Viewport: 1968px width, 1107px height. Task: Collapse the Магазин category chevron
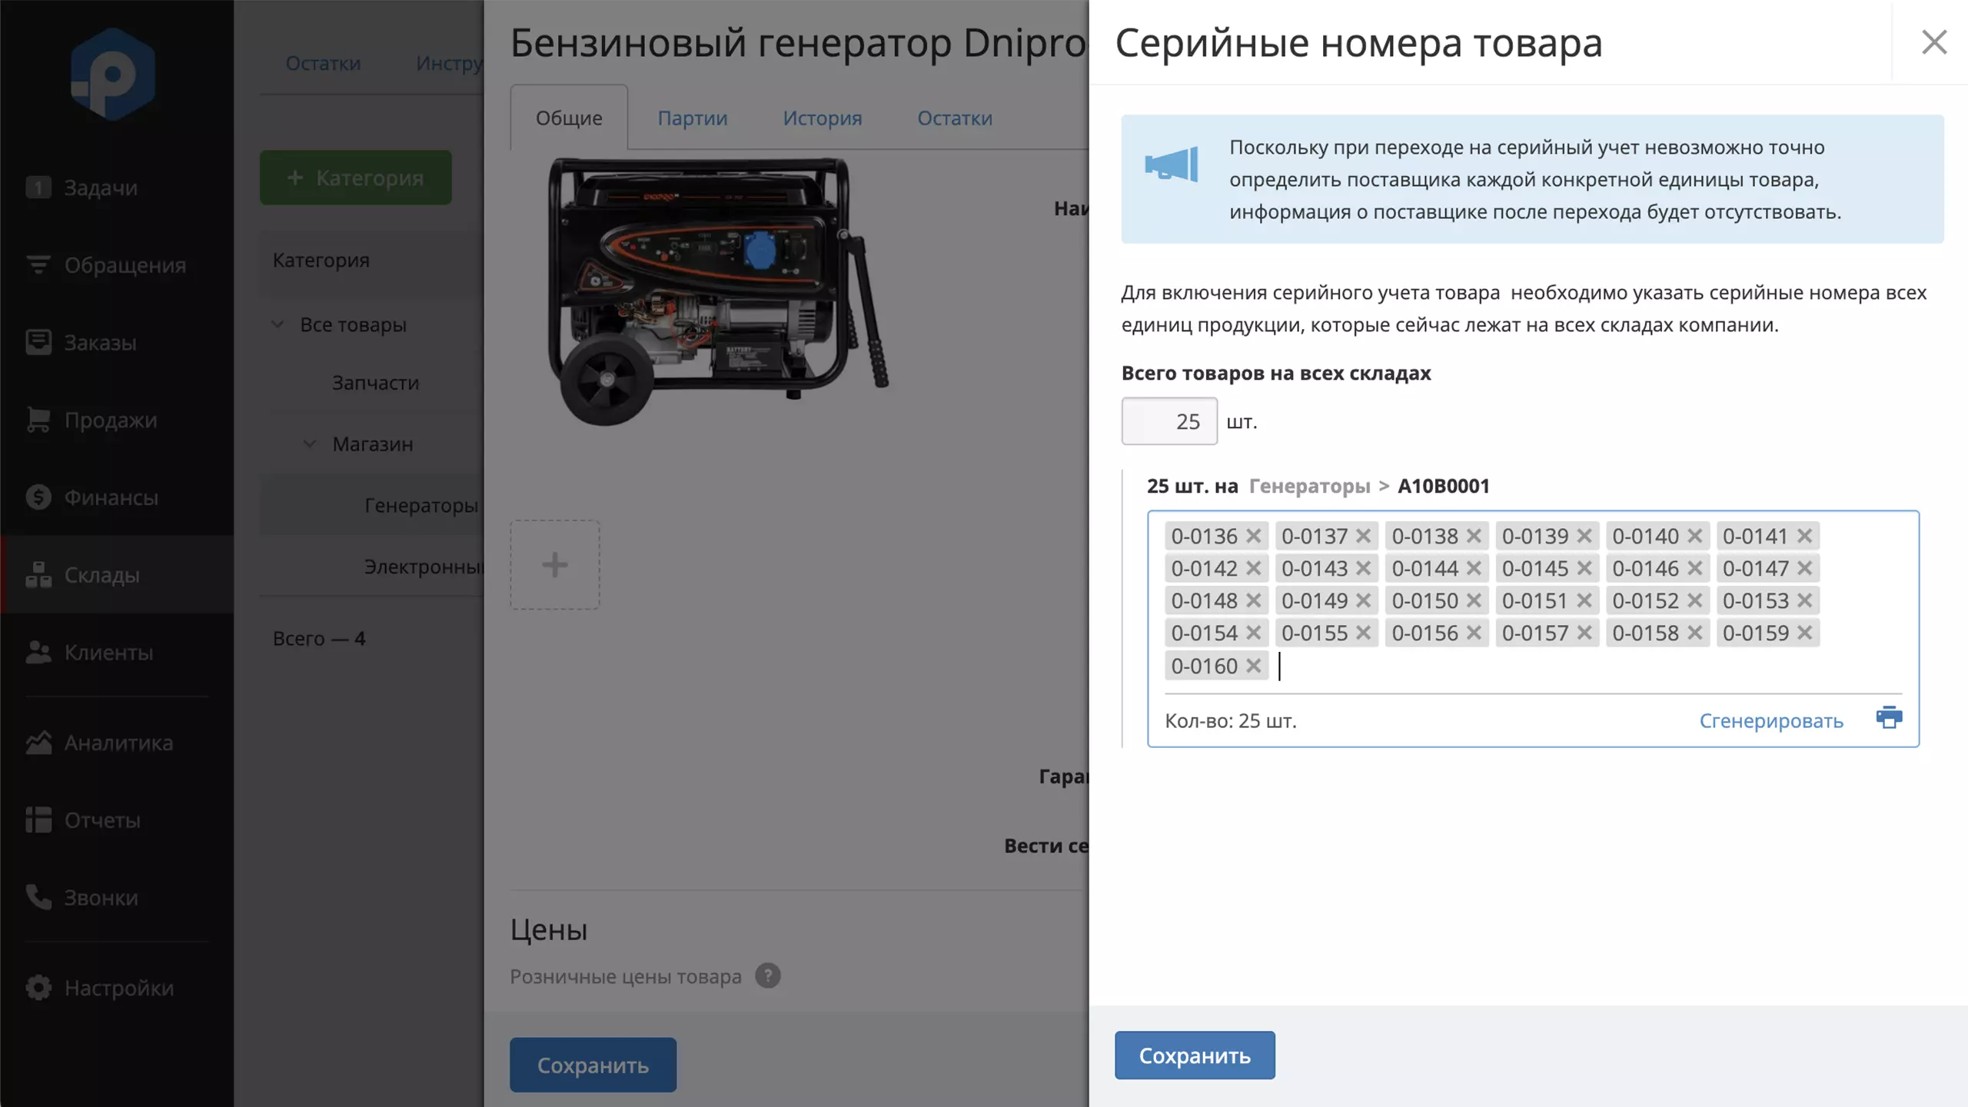pos(310,444)
